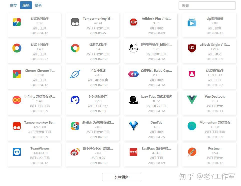Click the 谷歌访问助手 lightning icon
This screenshot has width=241, height=186.
point(17,22)
